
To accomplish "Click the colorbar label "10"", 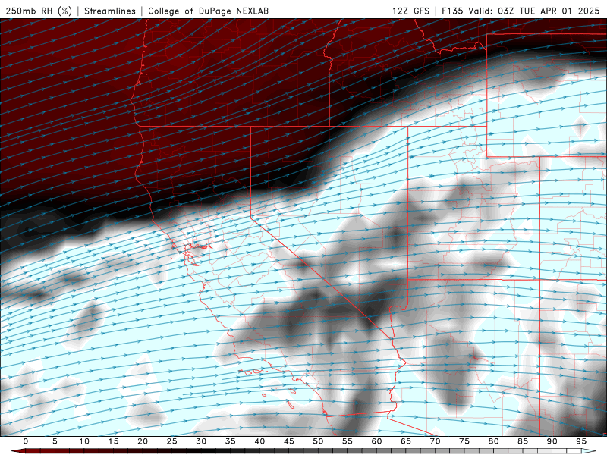I will point(84,441).
